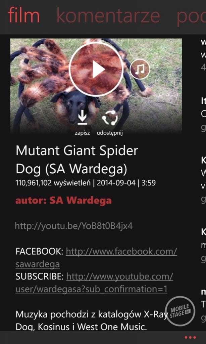Open the YouTube subscribe confirmation link
206x344 pixels.
(x=94, y=283)
